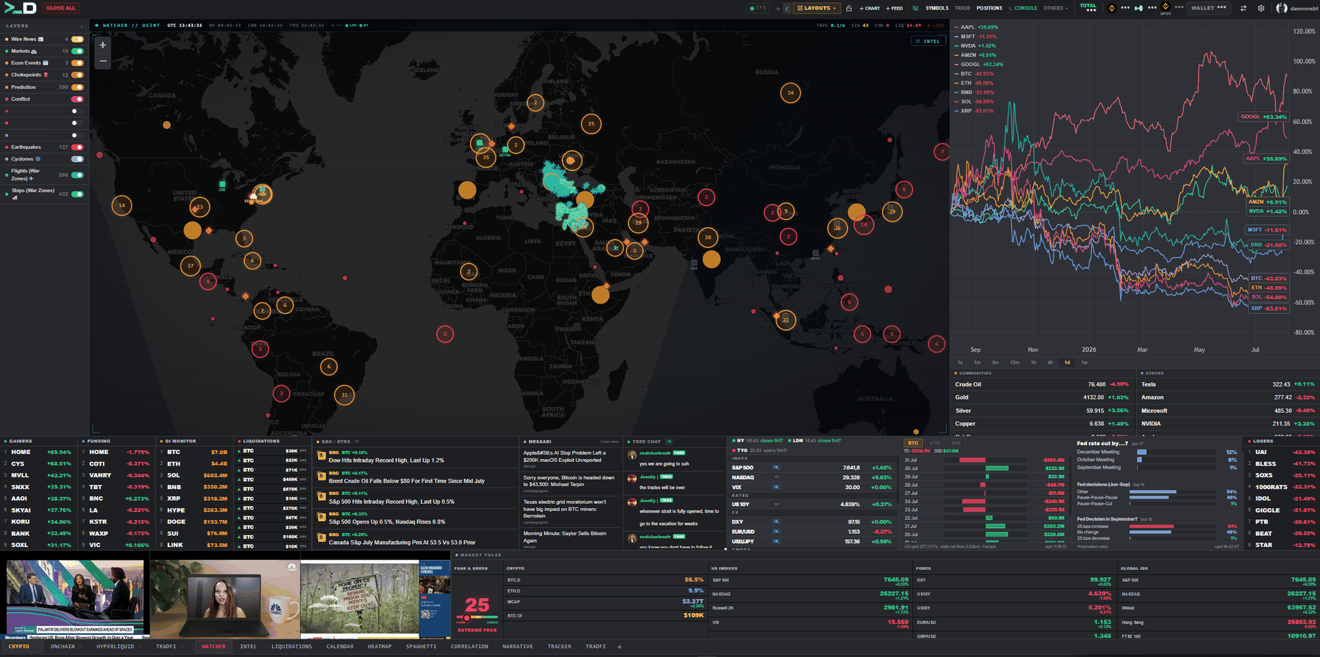
Task: Click the AAPL legend color entry
Action: 975,27
